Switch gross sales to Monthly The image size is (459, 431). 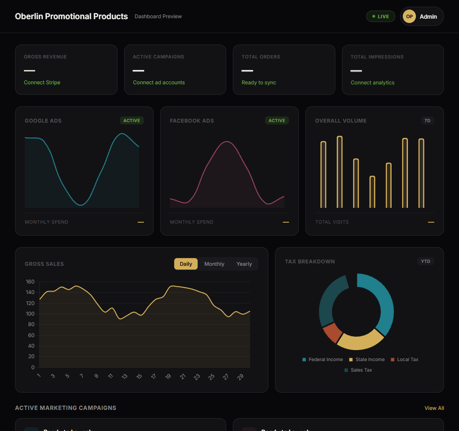click(214, 264)
